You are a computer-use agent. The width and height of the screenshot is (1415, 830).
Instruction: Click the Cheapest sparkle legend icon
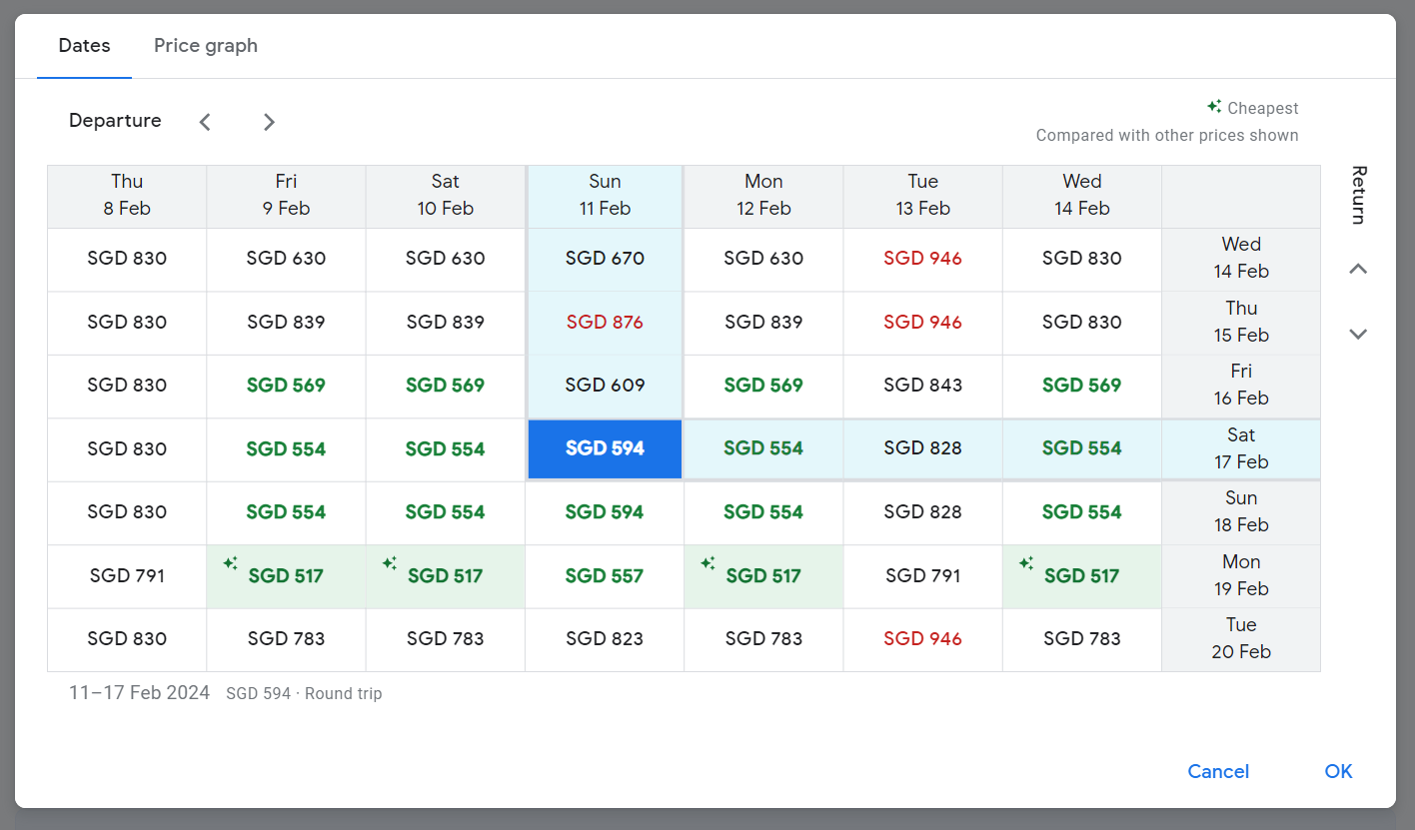pos(1214,106)
